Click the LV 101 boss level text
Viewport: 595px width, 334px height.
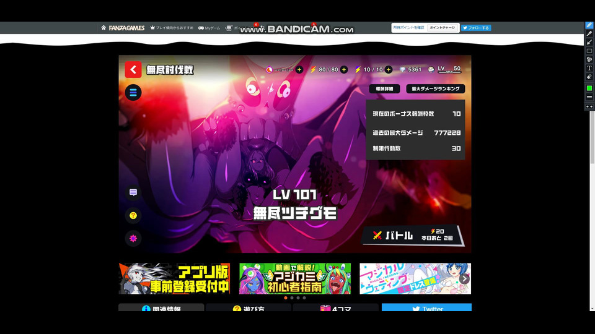[x=294, y=195]
